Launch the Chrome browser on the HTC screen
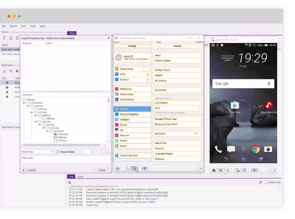Image resolution: width=295 pixels, height=219 pixels. coord(256,149)
